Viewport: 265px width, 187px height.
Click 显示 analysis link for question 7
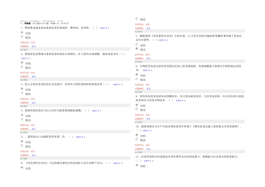click(x=149, y=58)
